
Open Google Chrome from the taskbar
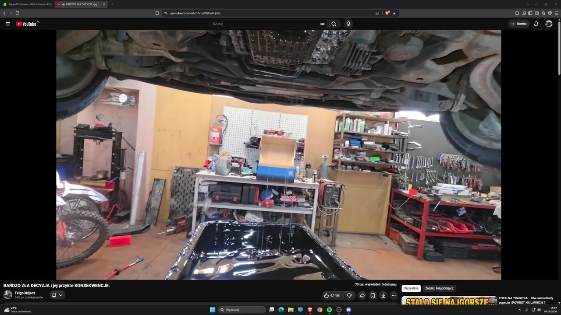click(320, 310)
